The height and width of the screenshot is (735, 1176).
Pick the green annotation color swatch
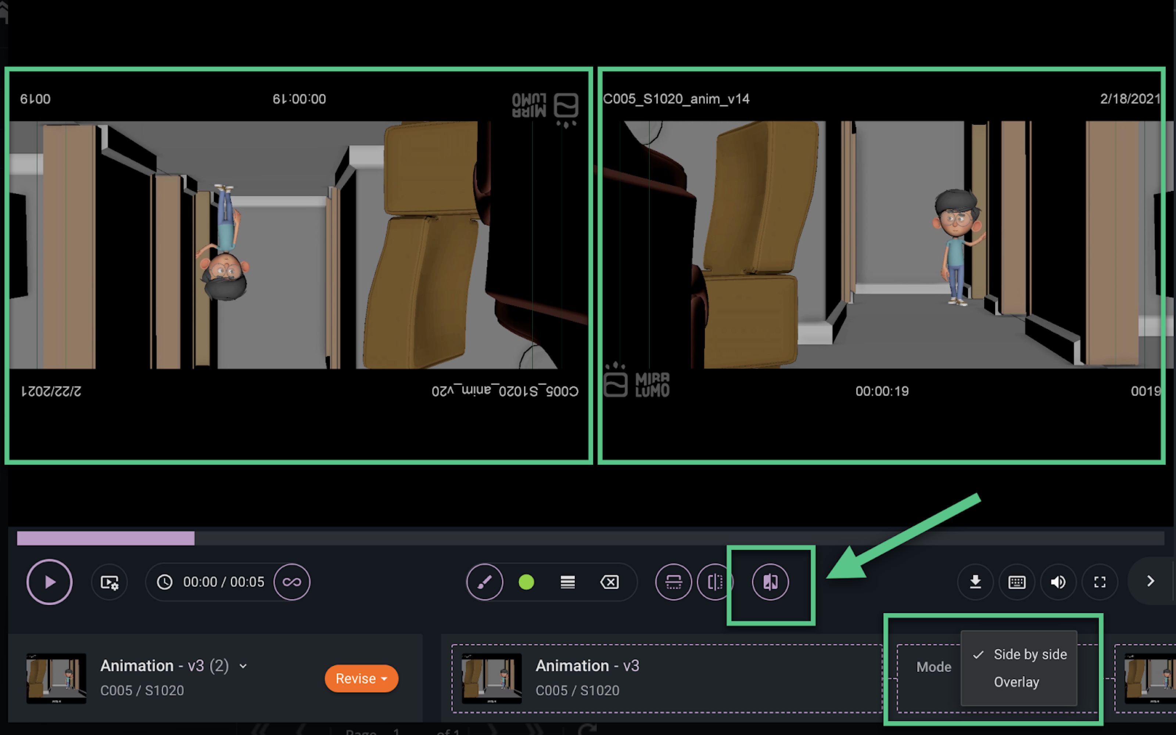526,582
